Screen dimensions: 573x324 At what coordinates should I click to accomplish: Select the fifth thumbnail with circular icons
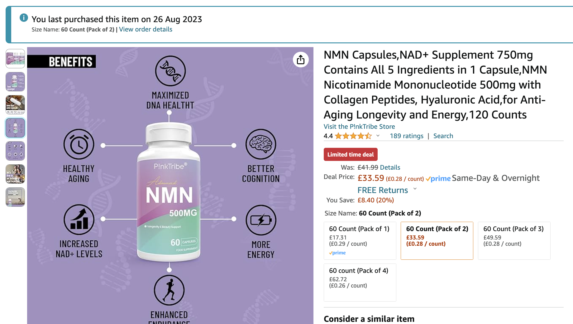point(15,151)
